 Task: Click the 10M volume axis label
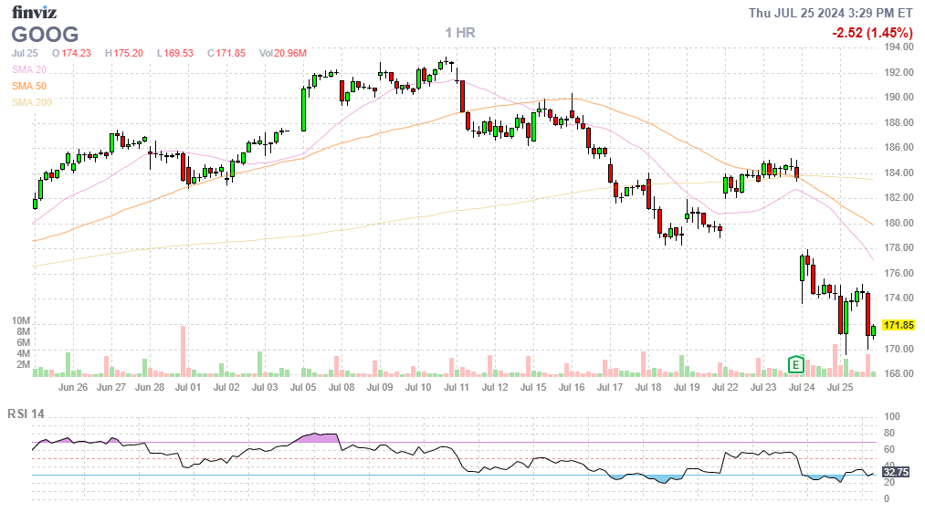[21, 321]
